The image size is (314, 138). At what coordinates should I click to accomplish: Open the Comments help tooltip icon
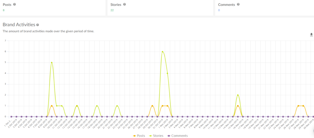coord(238,5)
